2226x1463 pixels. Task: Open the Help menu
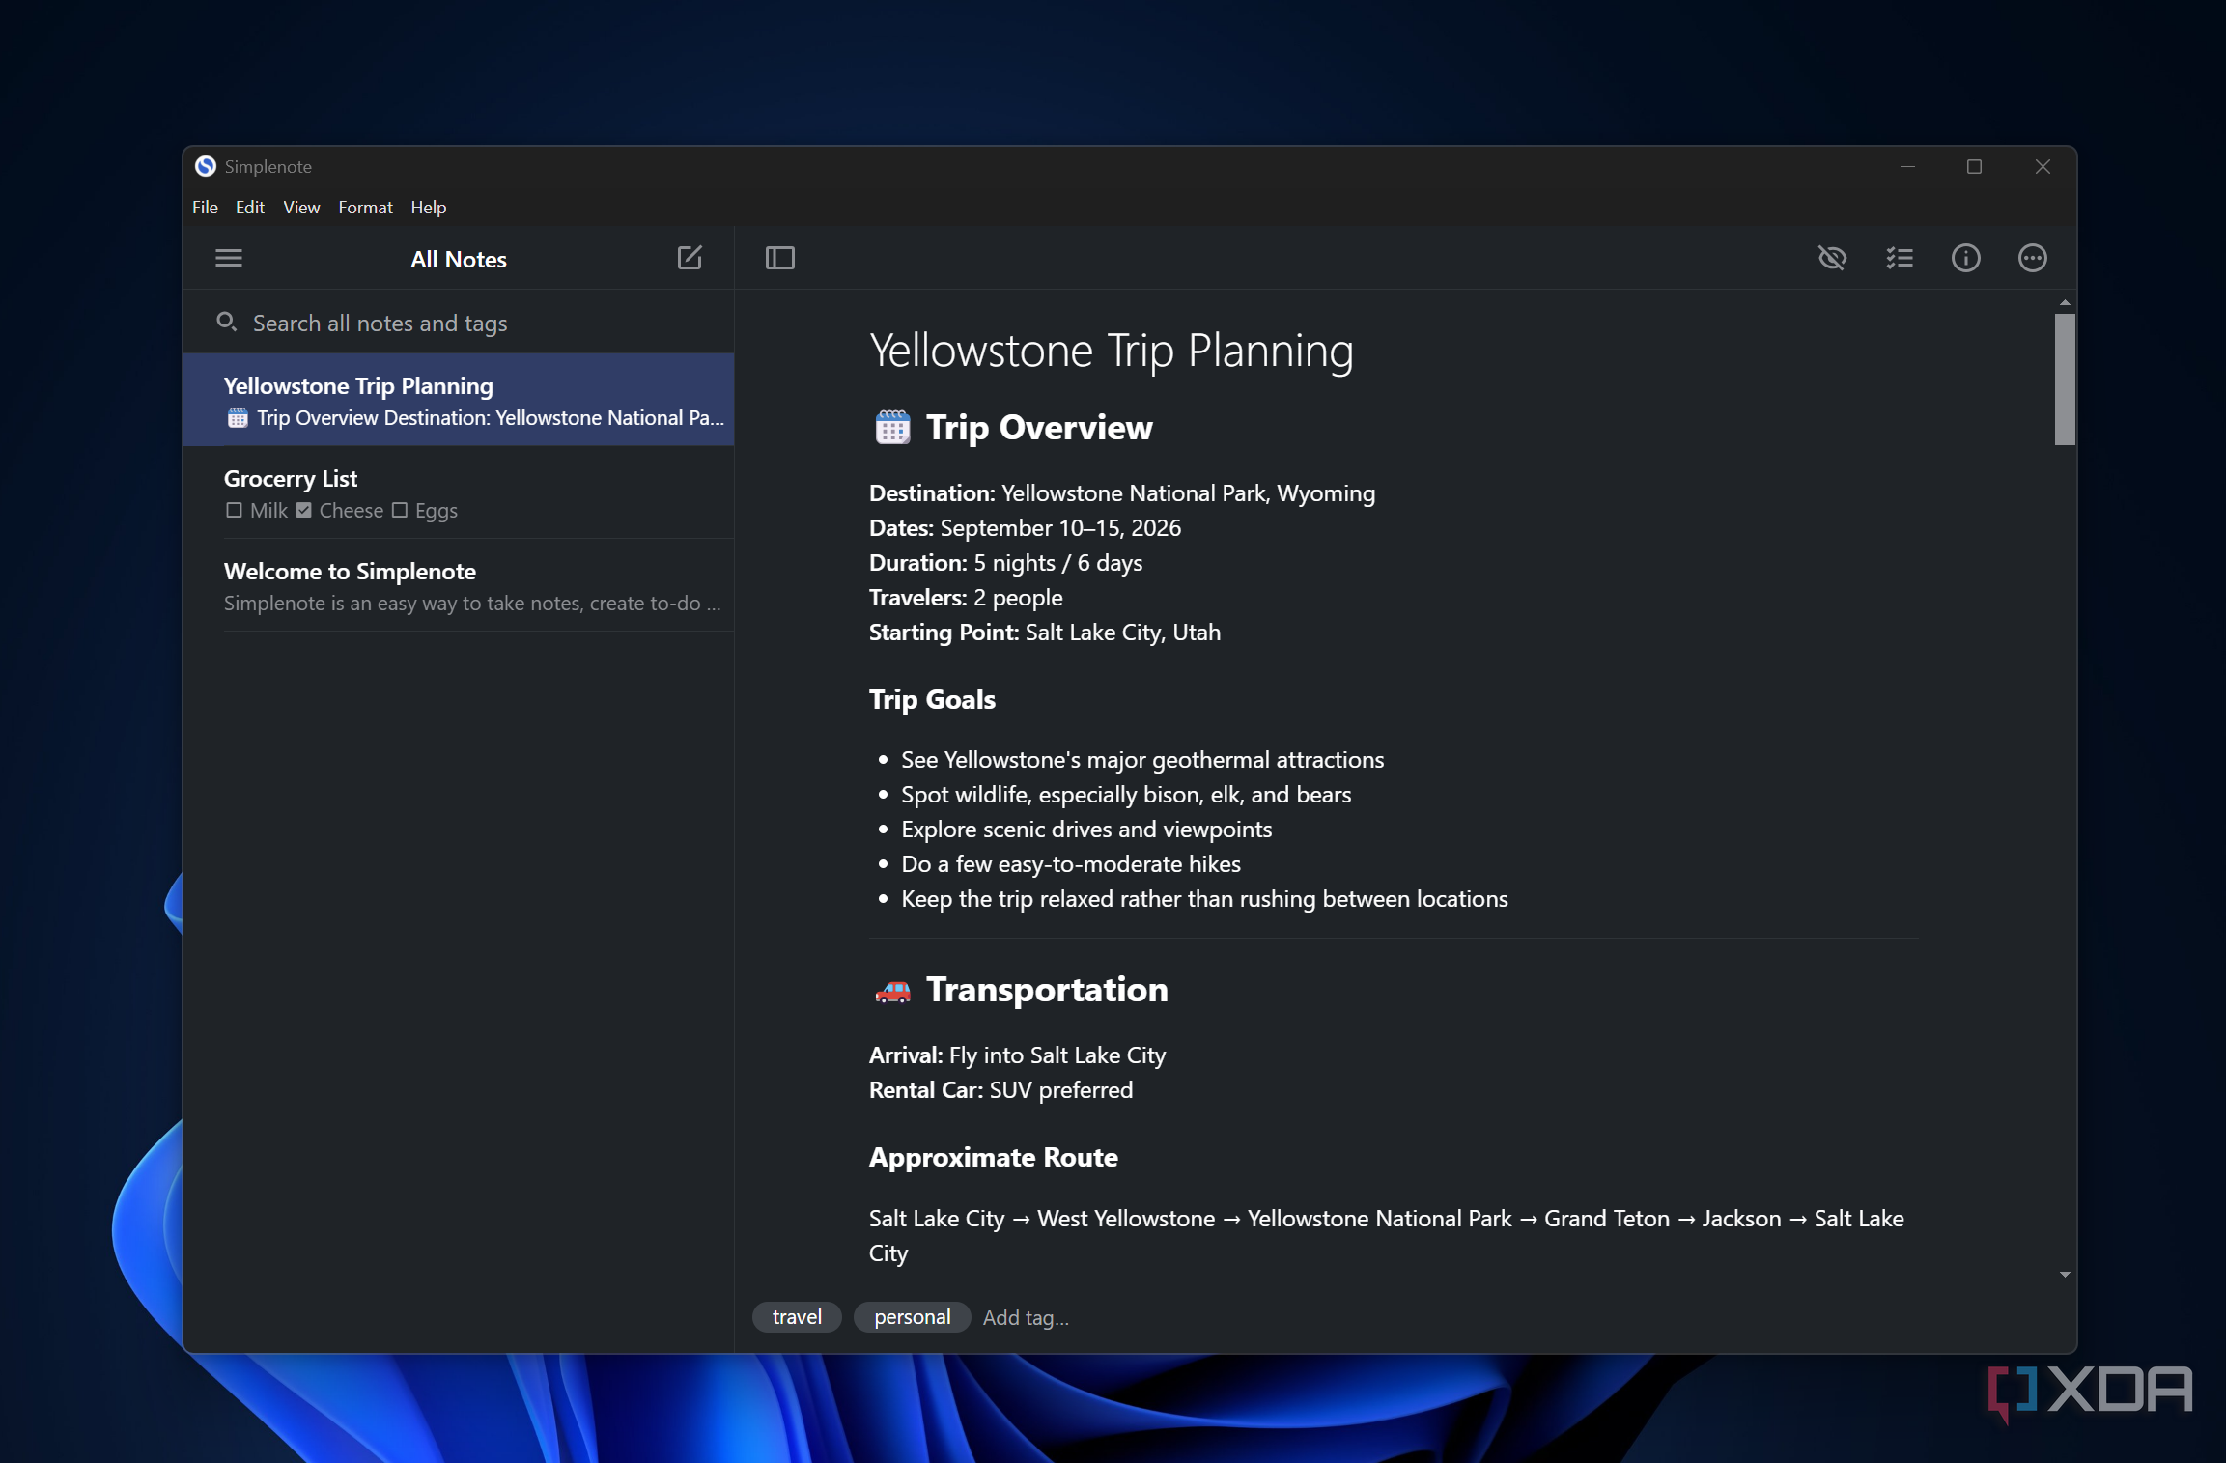429,208
